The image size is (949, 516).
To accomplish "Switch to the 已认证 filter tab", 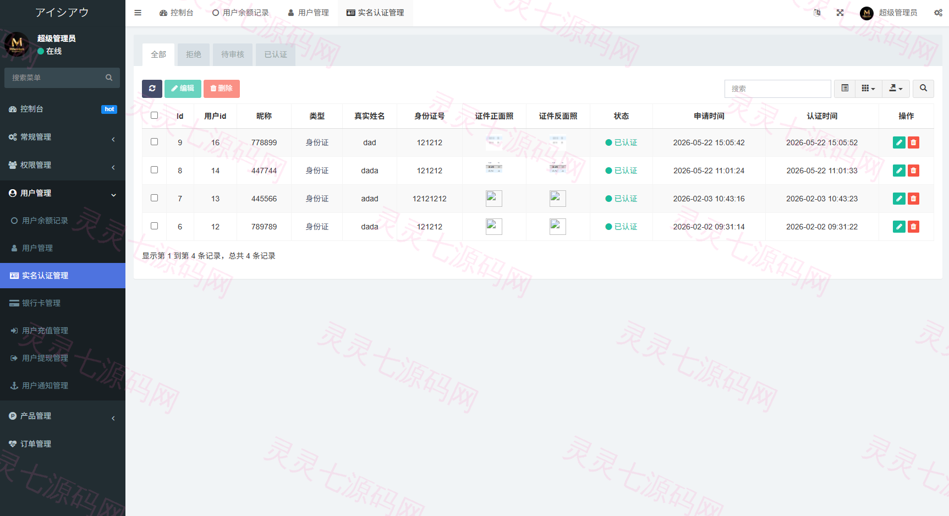I will coord(276,54).
